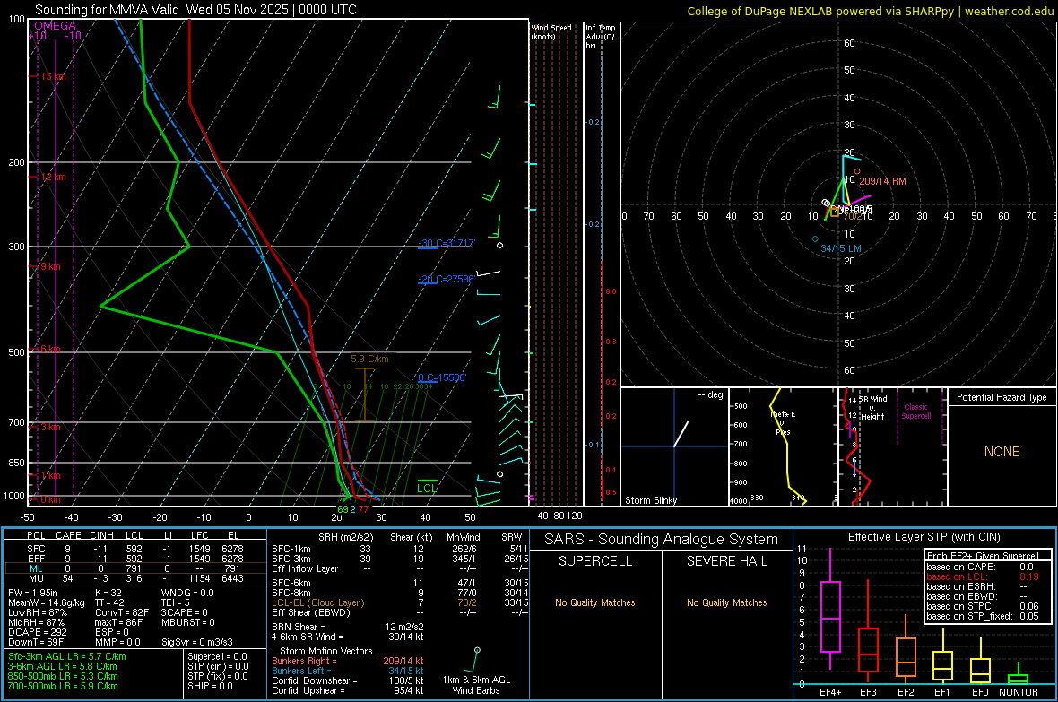Select the SFC-1km shear row
This screenshot has height=702, width=1058.
[x=400, y=549]
